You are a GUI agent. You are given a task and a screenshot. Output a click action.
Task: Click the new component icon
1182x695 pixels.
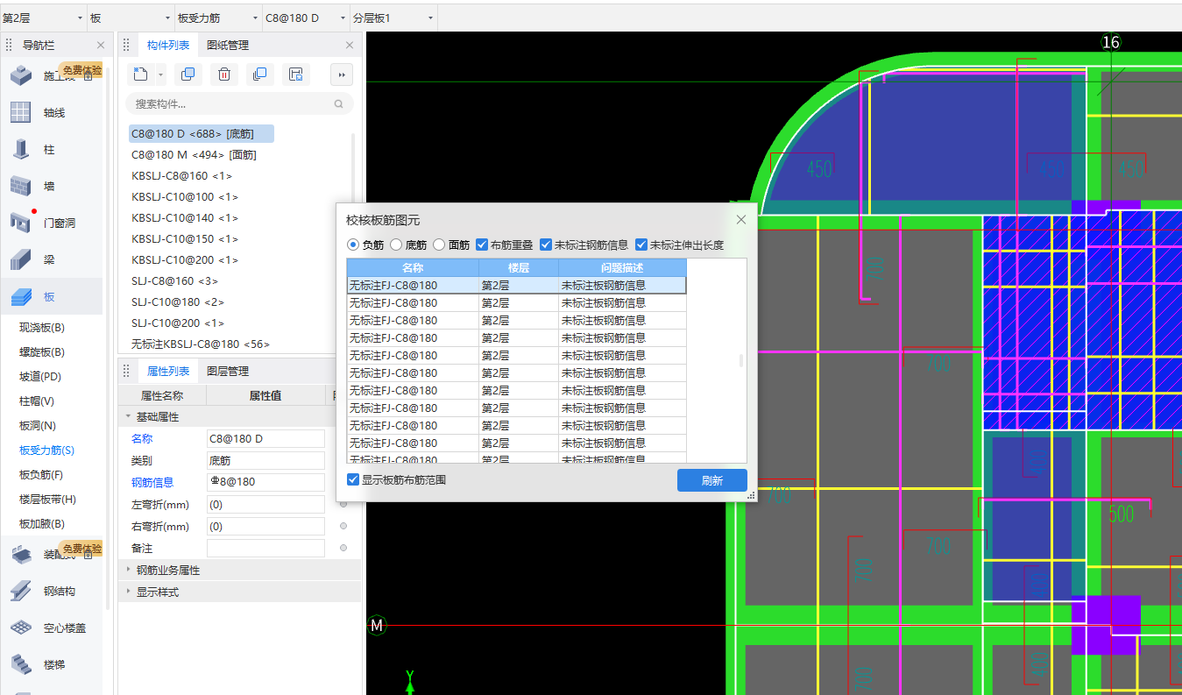tap(141, 74)
